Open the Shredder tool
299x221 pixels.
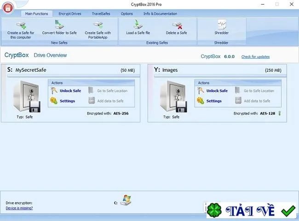click(x=221, y=28)
